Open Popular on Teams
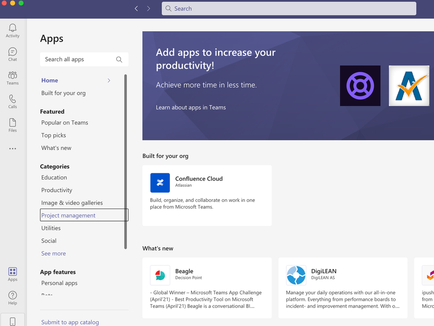Viewport: 434px width, 326px height. pos(64,123)
